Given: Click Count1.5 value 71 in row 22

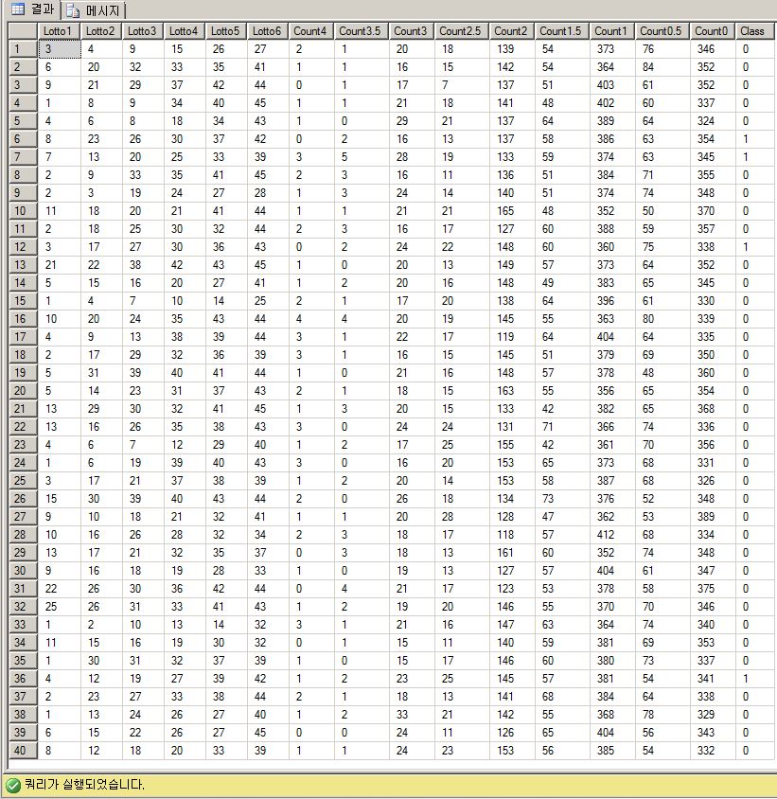Looking at the screenshot, I should click(562, 427).
